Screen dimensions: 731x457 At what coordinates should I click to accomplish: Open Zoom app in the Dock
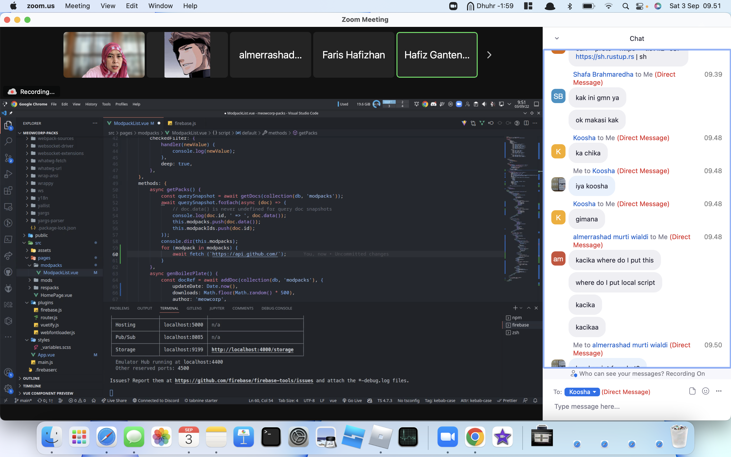pos(447,437)
